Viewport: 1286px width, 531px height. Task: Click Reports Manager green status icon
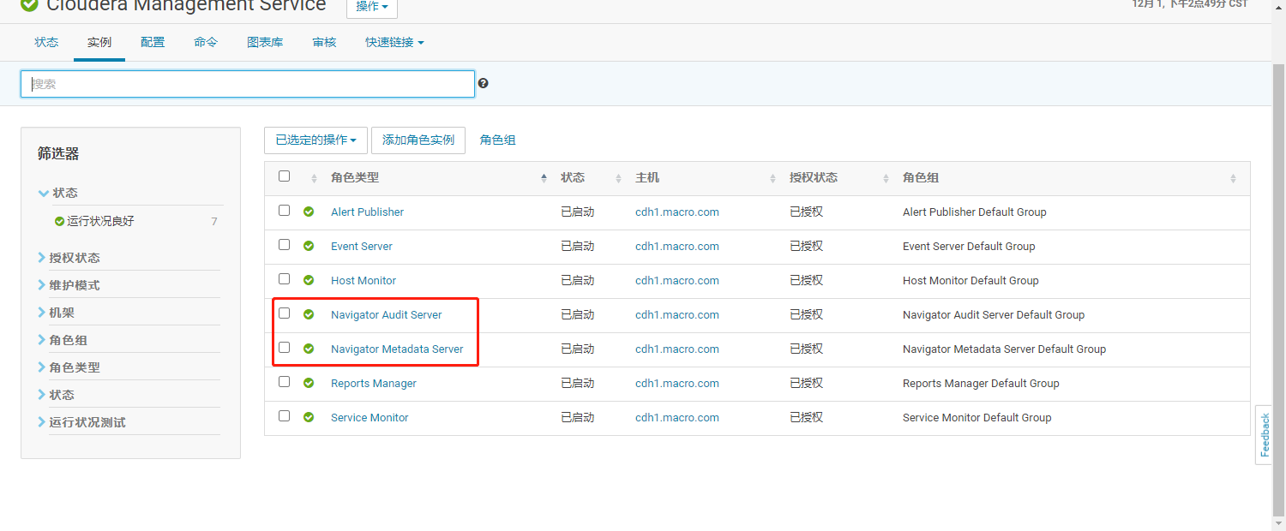pos(309,383)
